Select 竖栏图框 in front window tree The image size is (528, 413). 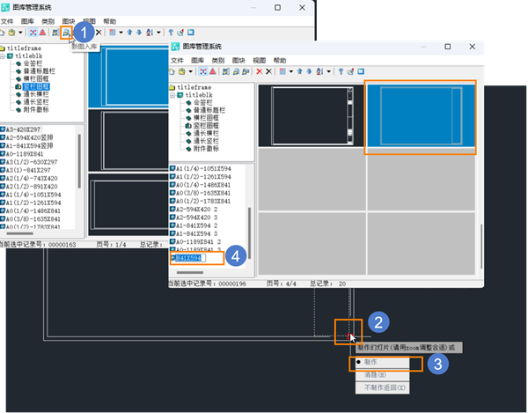[206, 126]
